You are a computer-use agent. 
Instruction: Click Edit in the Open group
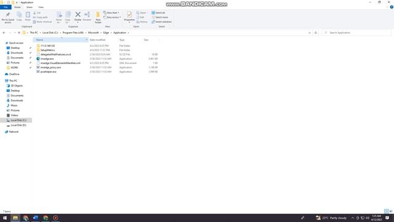140,17
